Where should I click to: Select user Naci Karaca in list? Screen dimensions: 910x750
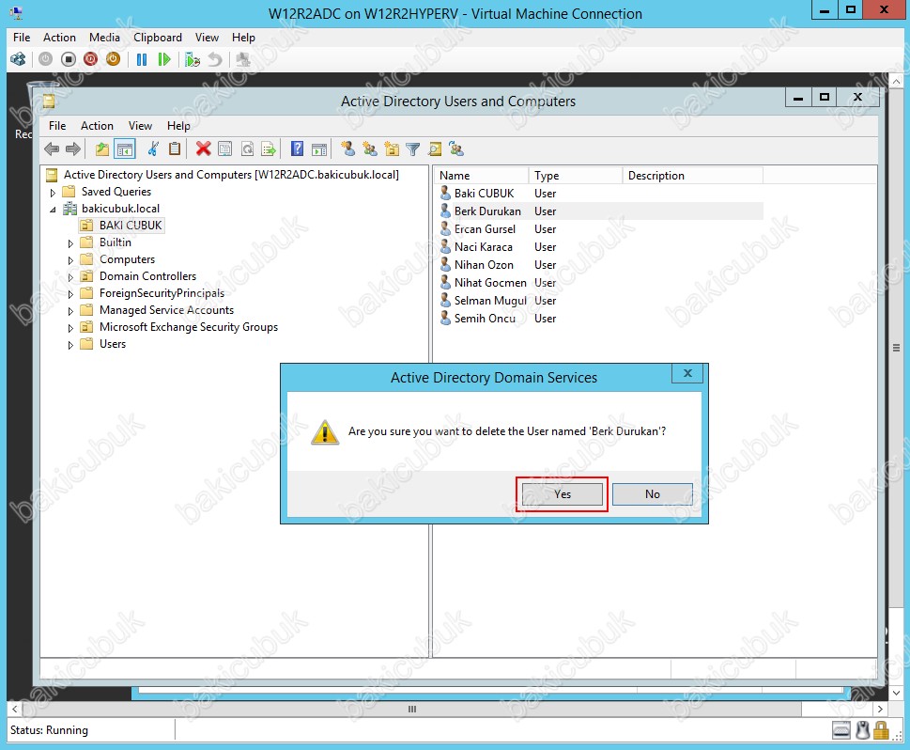point(484,247)
